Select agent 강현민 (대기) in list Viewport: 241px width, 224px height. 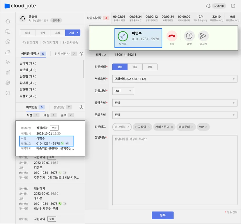point(28,89)
